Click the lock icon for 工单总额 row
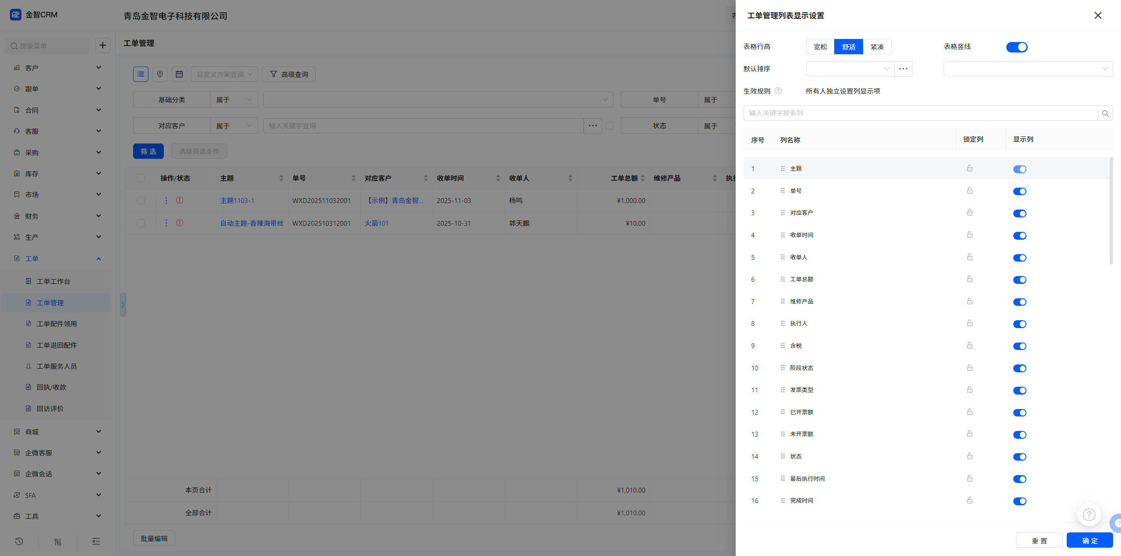This screenshot has height=556, width=1121. coord(969,279)
